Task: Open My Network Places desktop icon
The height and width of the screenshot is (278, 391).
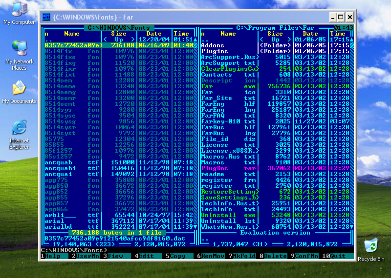Action: point(19,56)
